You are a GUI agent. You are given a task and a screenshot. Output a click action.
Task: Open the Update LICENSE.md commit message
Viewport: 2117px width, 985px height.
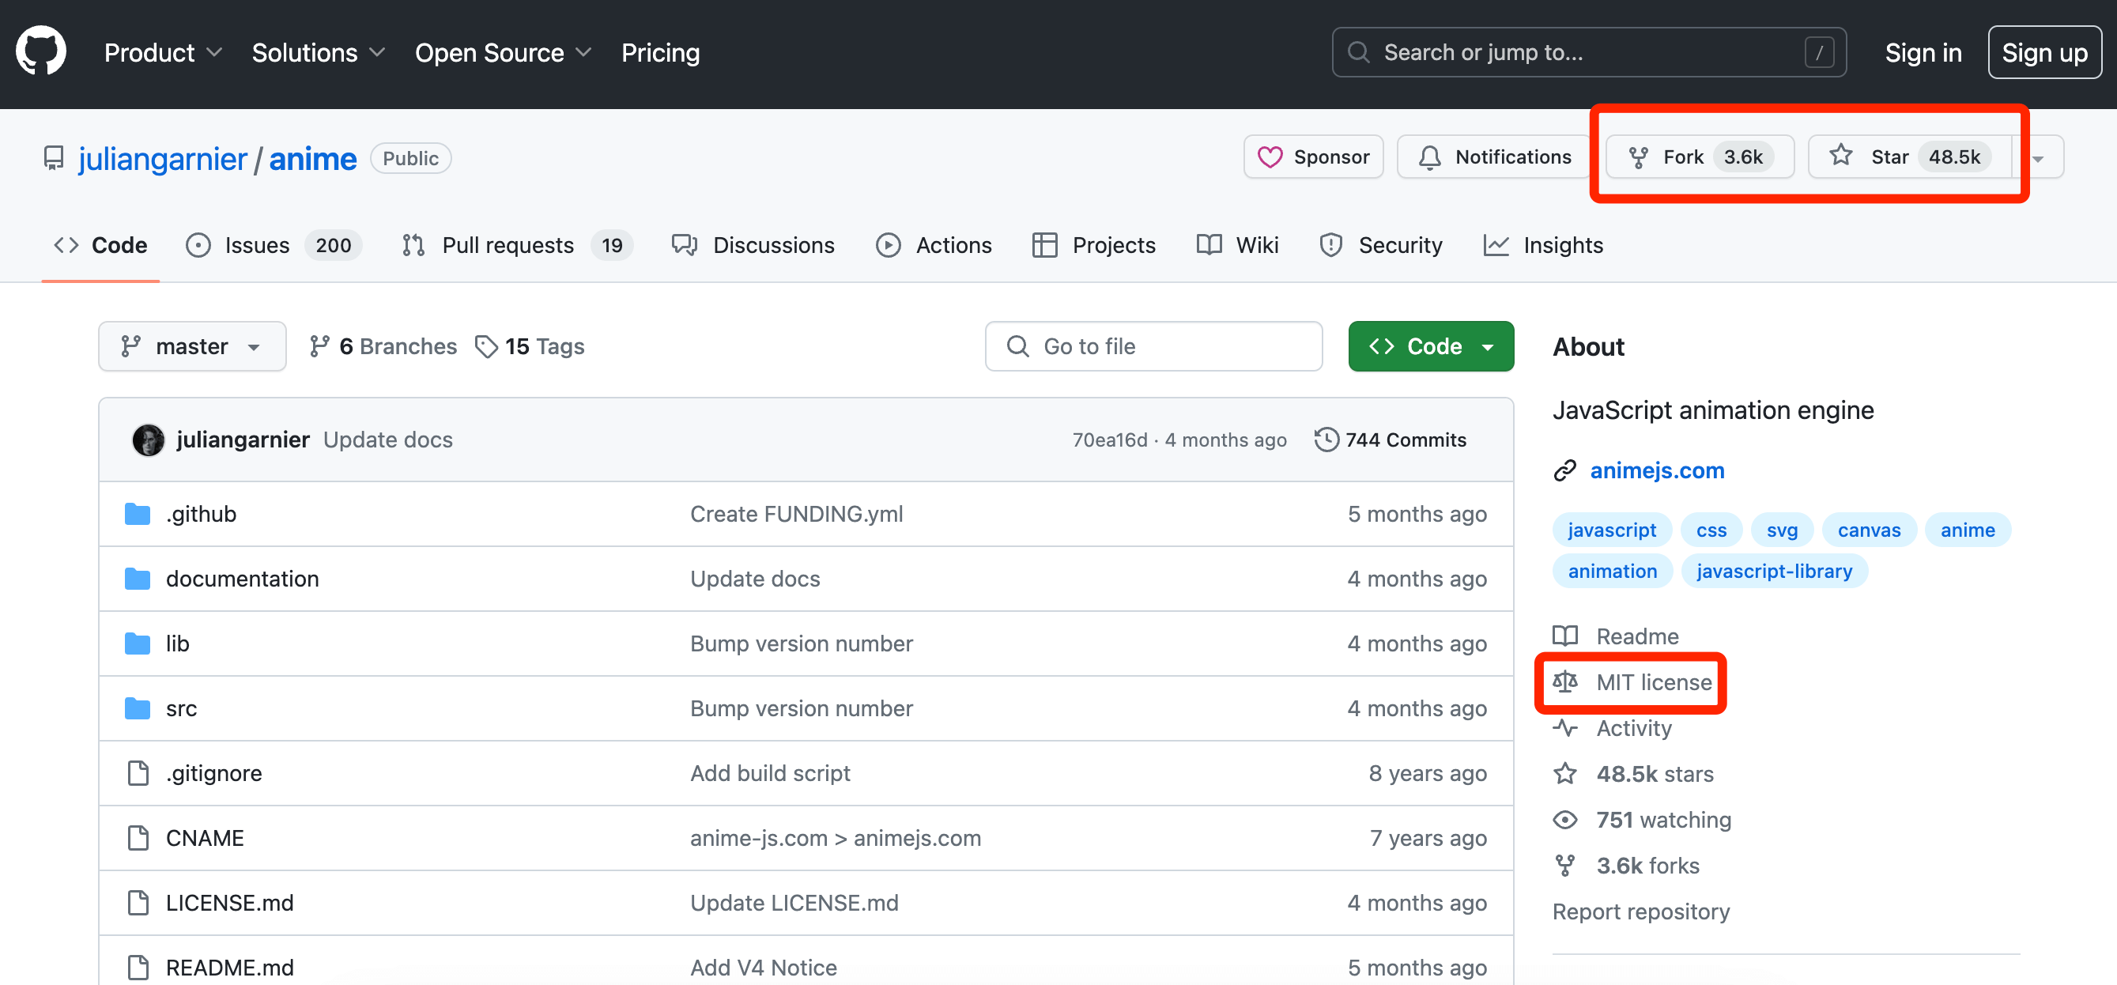794,903
